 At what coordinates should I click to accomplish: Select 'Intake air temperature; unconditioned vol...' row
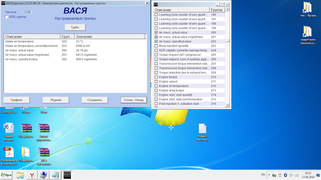pyautogui.click(x=75, y=46)
